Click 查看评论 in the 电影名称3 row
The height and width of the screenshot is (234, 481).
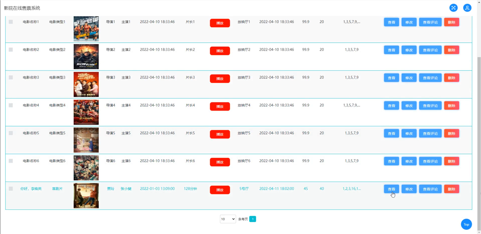(430, 78)
